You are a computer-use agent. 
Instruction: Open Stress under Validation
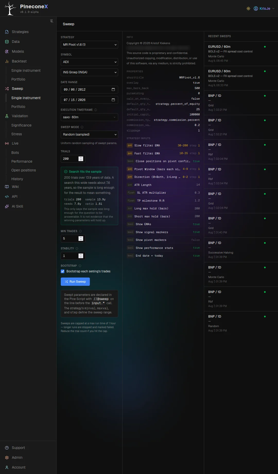[x=16, y=134]
